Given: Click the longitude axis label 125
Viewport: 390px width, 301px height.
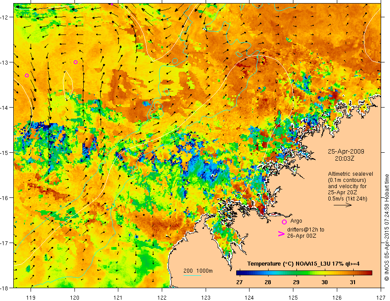Looking at the screenshot, I should click(x=293, y=297).
